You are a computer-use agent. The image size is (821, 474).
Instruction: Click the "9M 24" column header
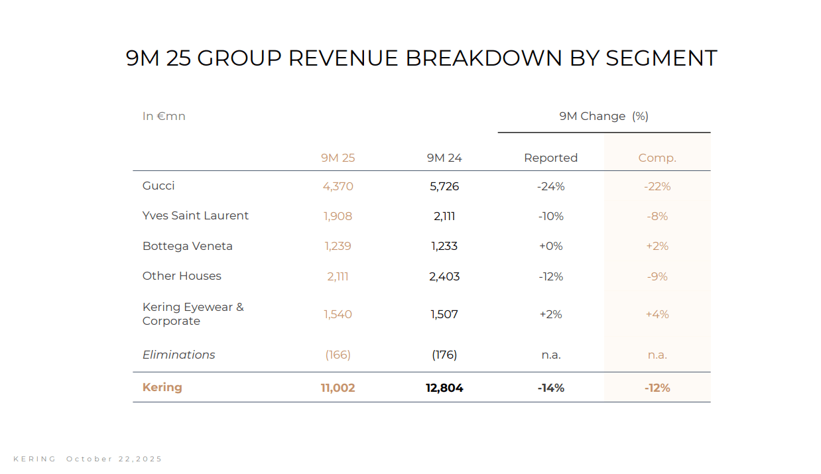pos(444,158)
